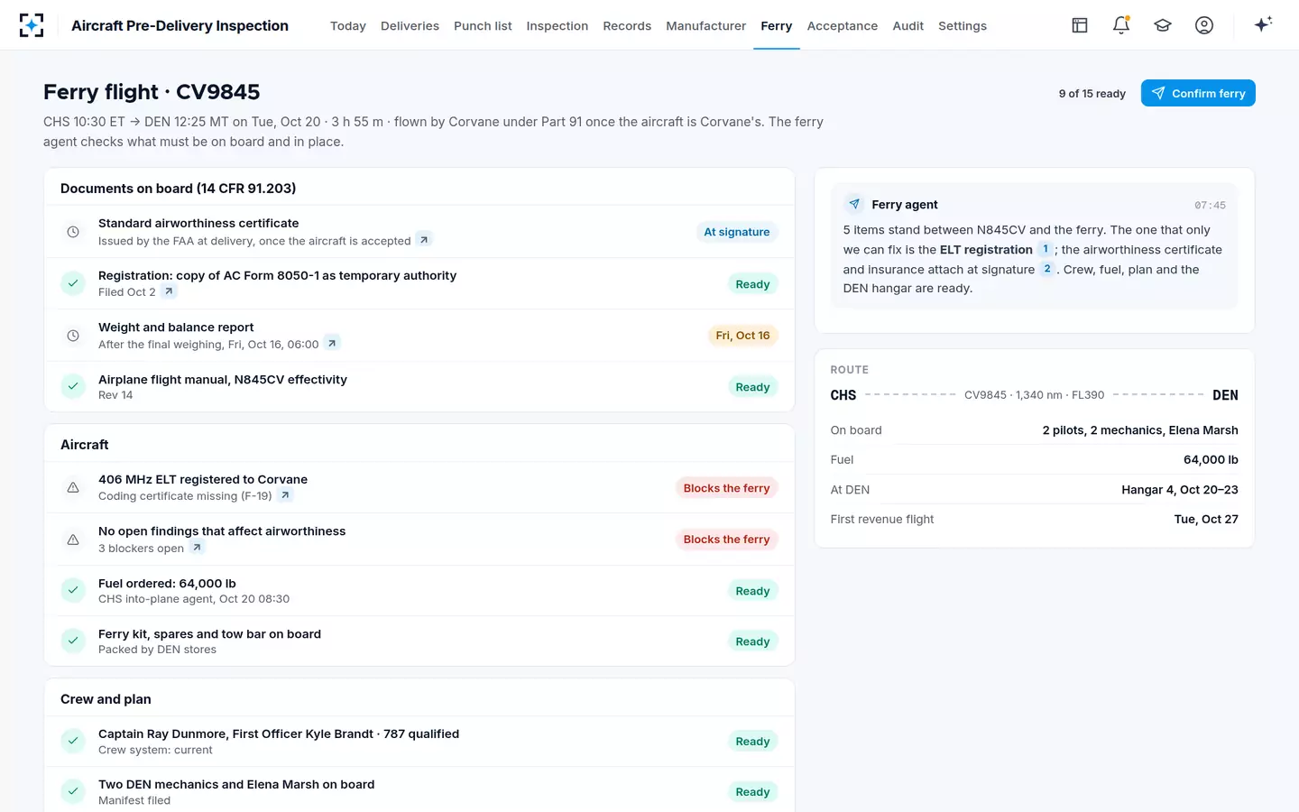Image resolution: width=1299 pixels, height=812 pixels.
Task: Open the graduation cap learning icon
Action: click(1163, 25)
